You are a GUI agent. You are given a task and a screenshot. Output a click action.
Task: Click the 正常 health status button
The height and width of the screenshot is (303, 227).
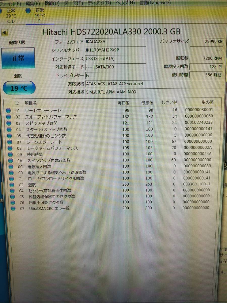pyautogui.click(x=18, y=58)
